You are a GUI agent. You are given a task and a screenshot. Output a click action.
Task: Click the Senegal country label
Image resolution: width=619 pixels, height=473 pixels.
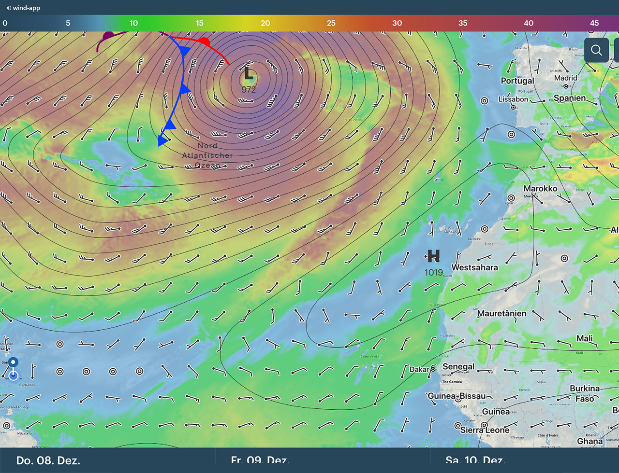(x=458, y=366)
